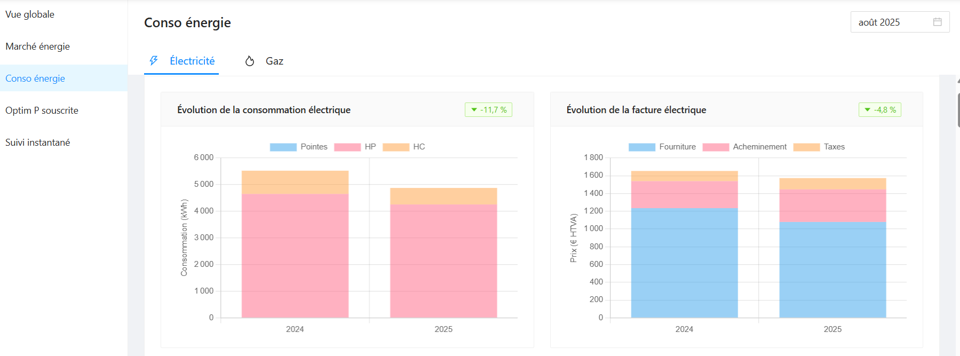
Task: Open Vue globale in the sidebar
Action: point(30,14)
